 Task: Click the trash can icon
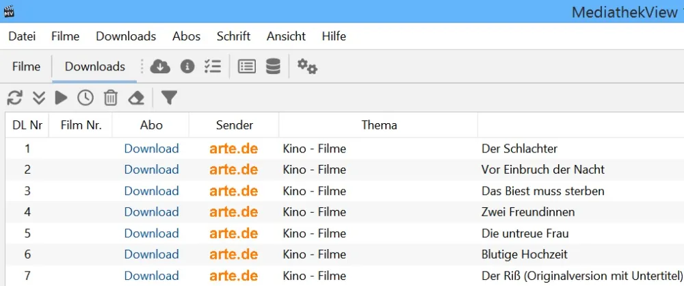click(x=110, y=98)
